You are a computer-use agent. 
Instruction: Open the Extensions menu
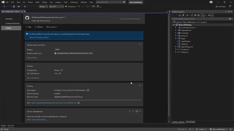click(x=74, y=2)
